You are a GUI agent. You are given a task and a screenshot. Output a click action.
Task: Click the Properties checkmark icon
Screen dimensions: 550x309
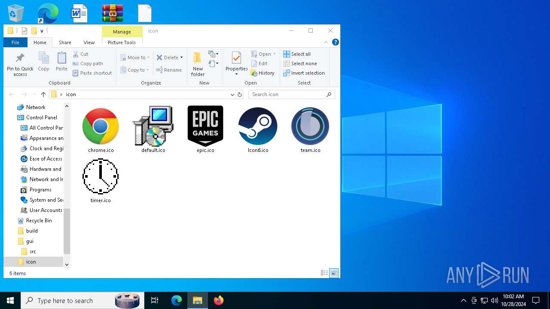point(236,58)
